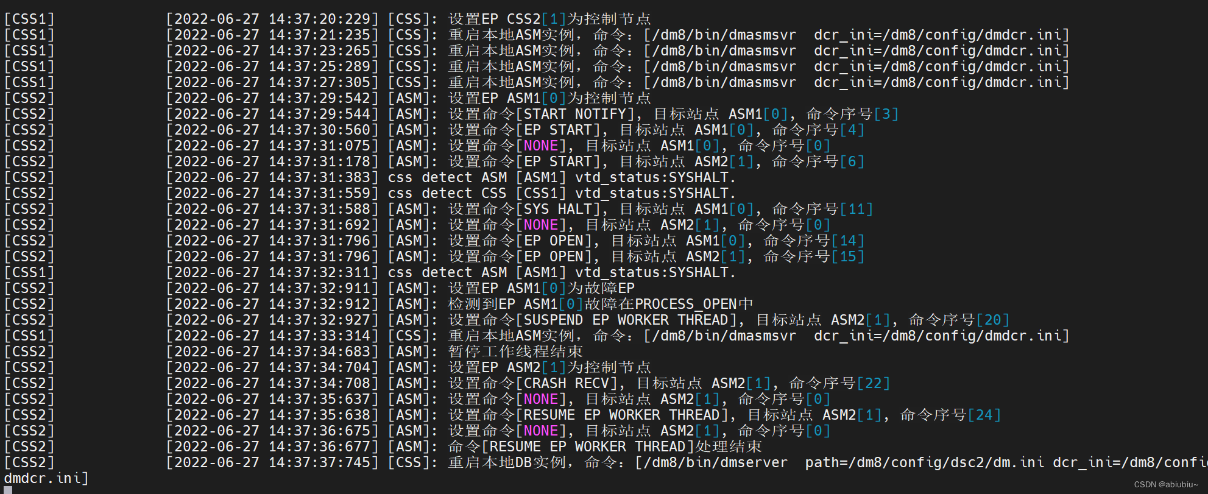Click the path "path=/dm8/config/dsc2/dm.ini"
Image resolution: width=1208 pixels, height=494 pixels.
[x=924, y=463]
